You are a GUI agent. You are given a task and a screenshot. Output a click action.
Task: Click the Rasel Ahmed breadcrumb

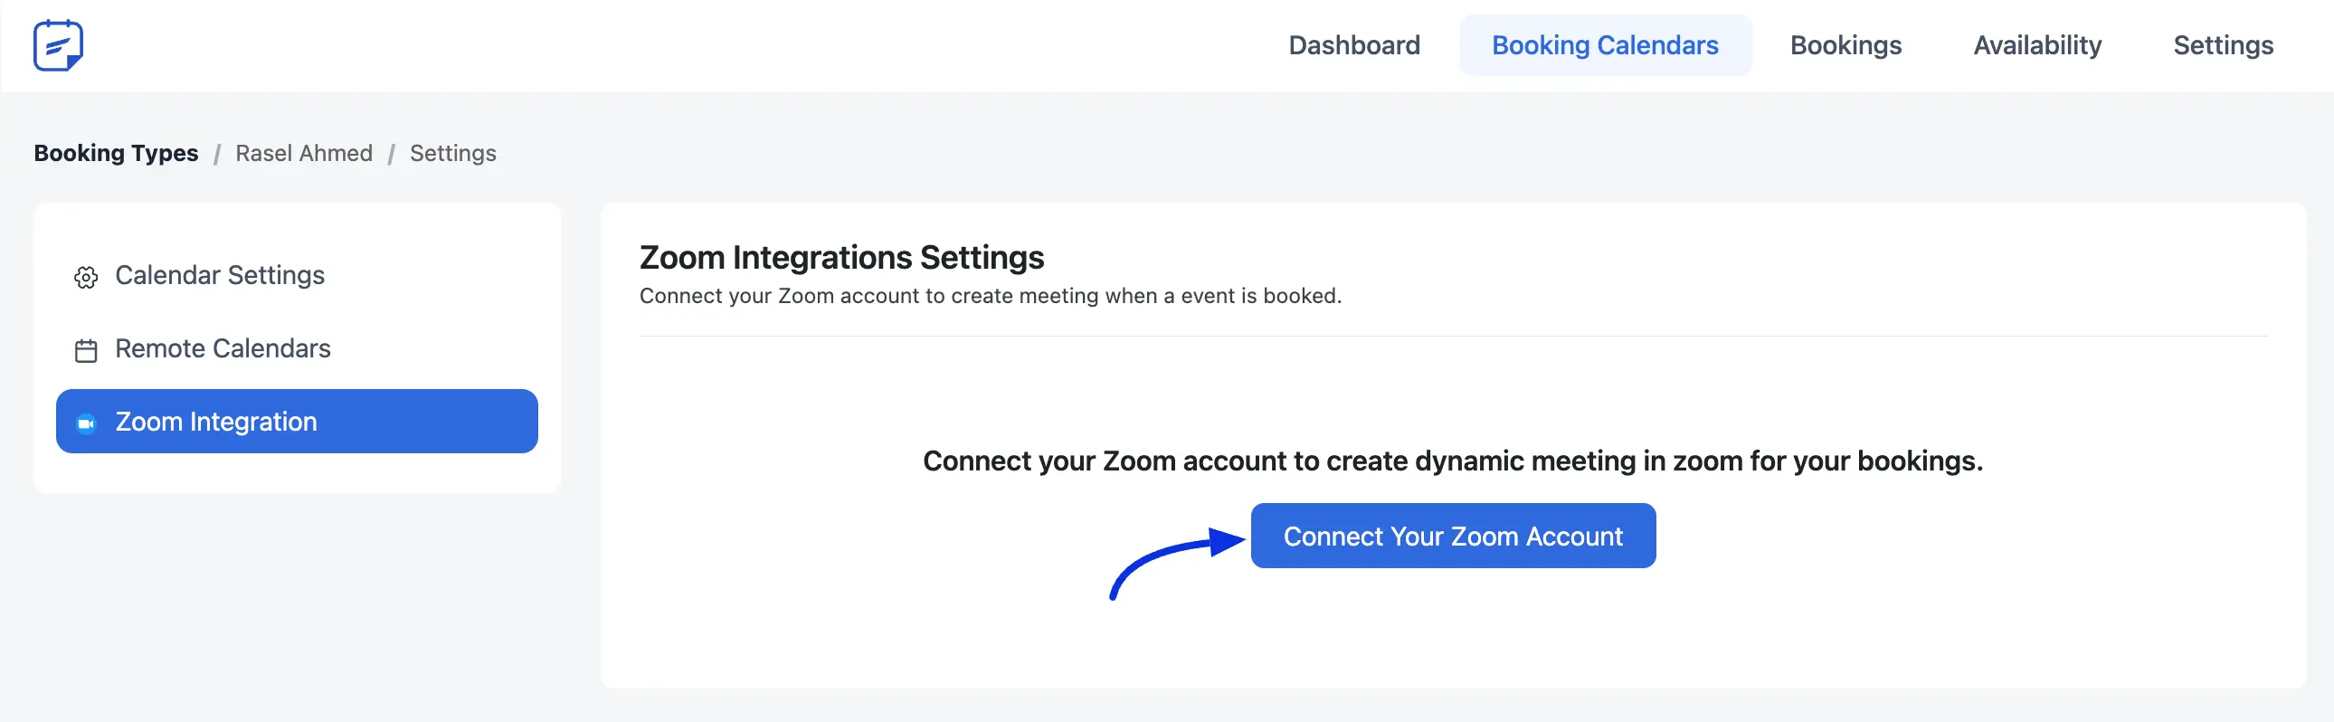(304, 153)
